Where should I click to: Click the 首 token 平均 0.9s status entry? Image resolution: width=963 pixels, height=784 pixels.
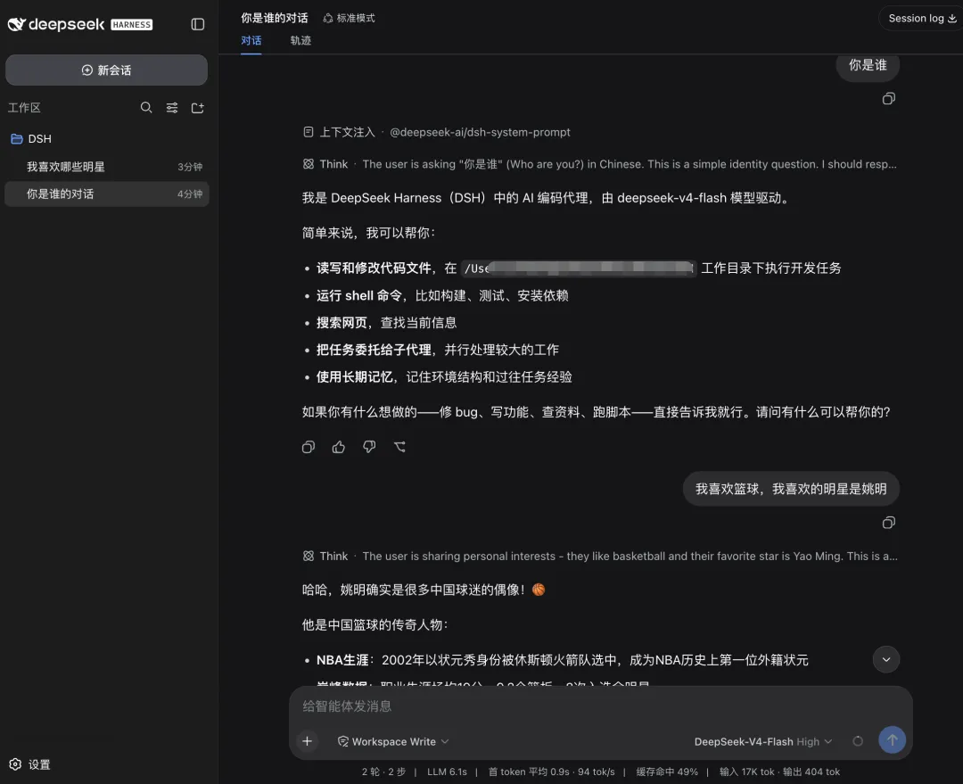(528, 772)
